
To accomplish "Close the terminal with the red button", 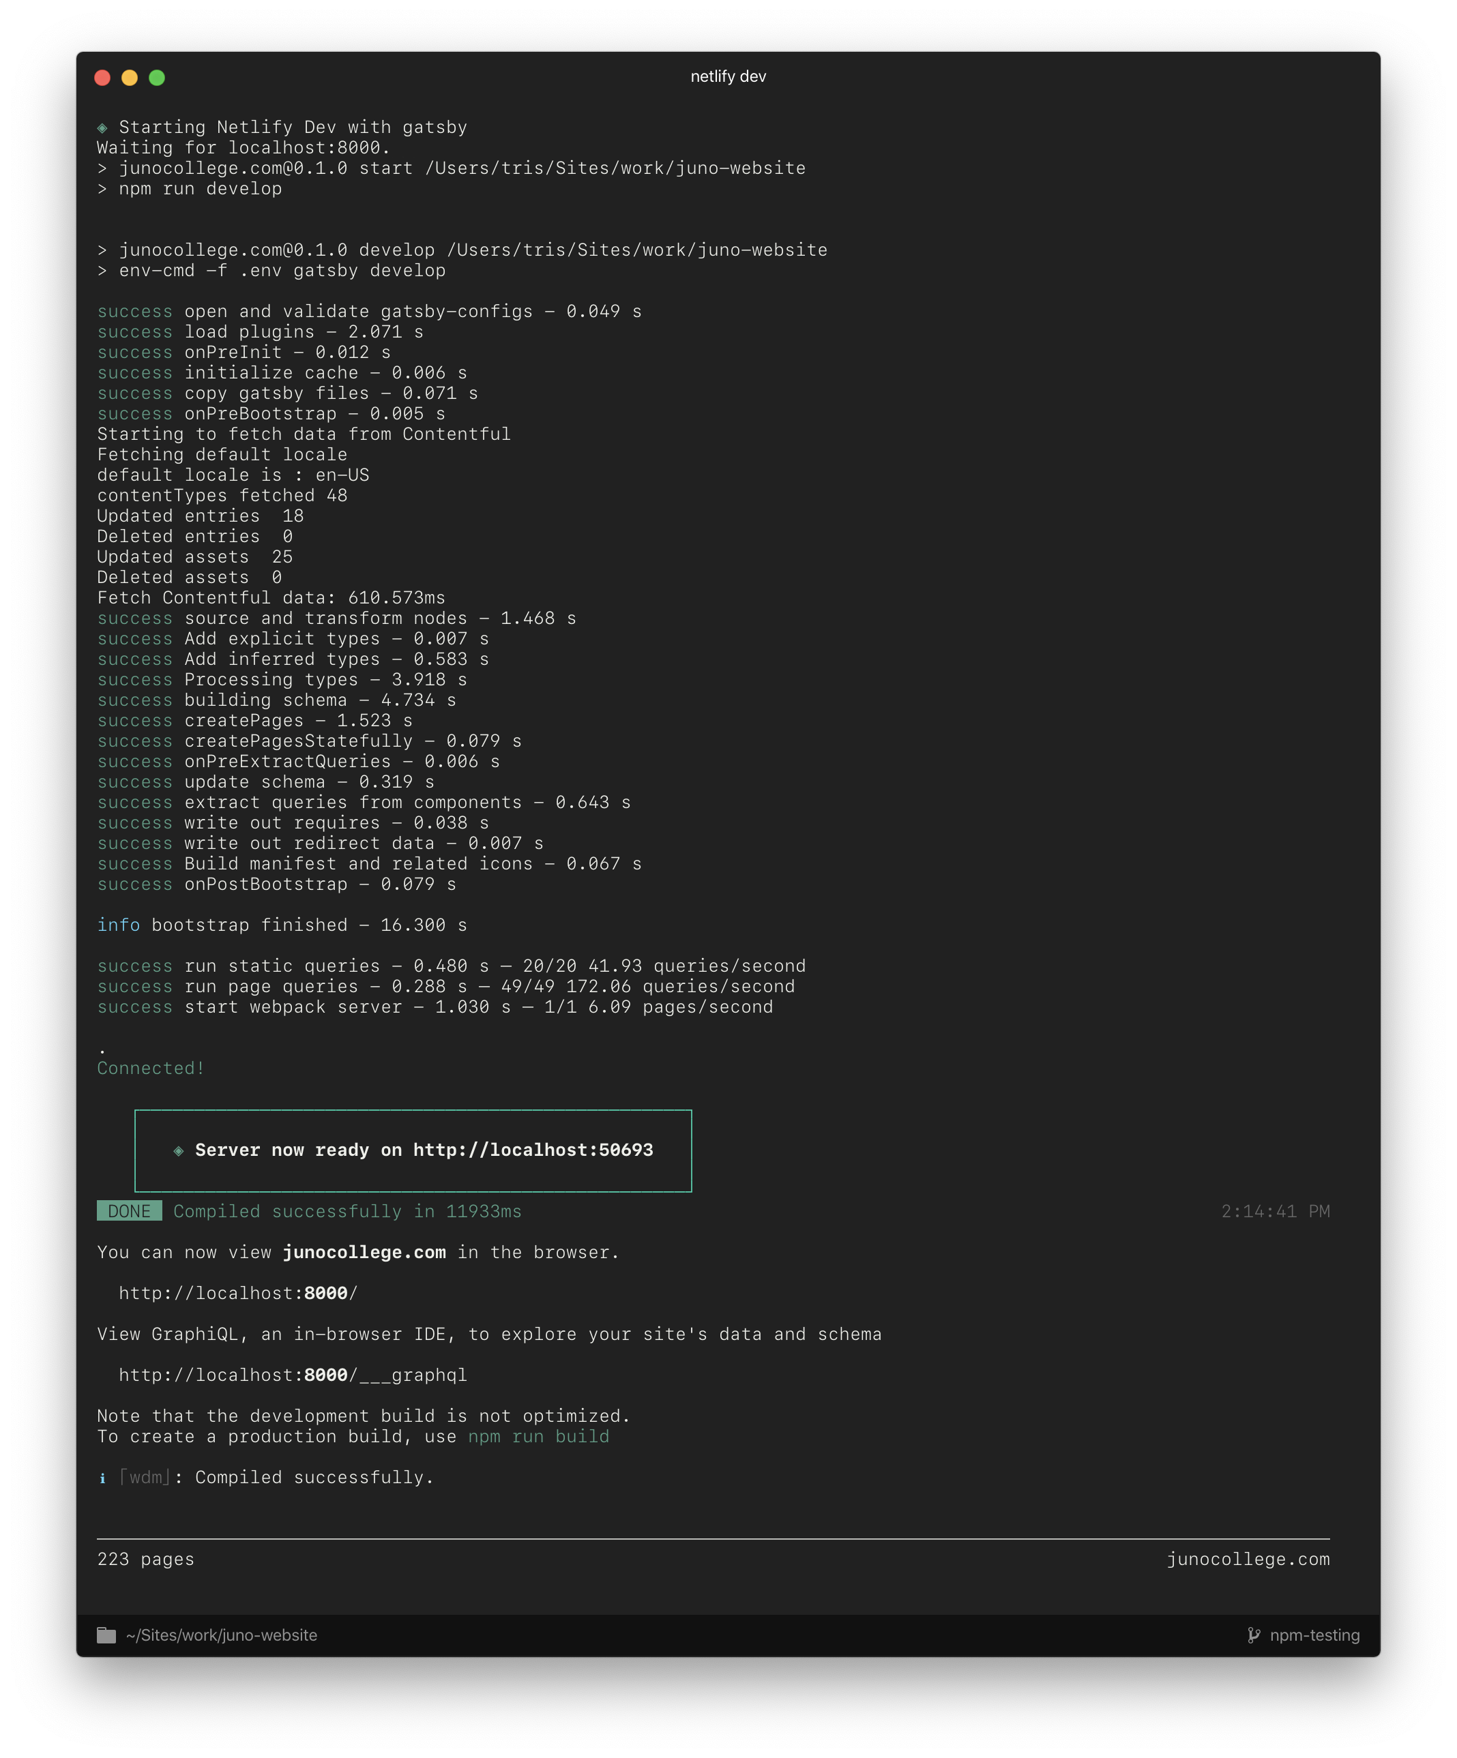I will pyautogui.click(x=103, y=78).
